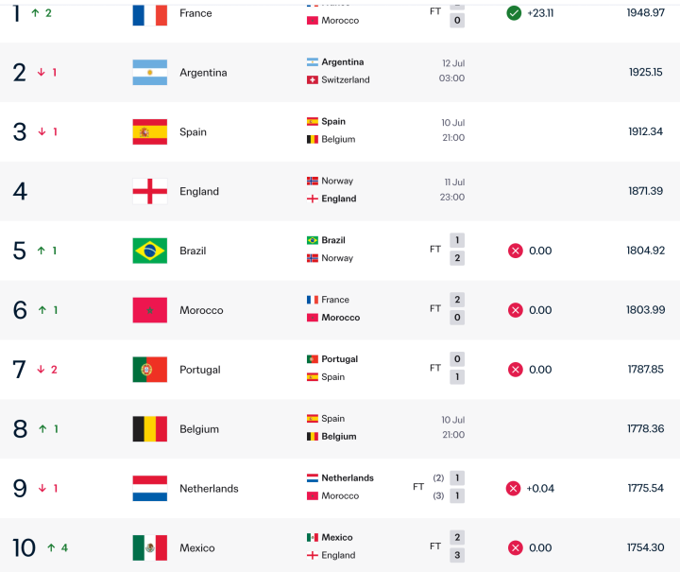The image size is (680, 572).
Task: Click the Portugal flag in rank 7
Action: [149, 370]
